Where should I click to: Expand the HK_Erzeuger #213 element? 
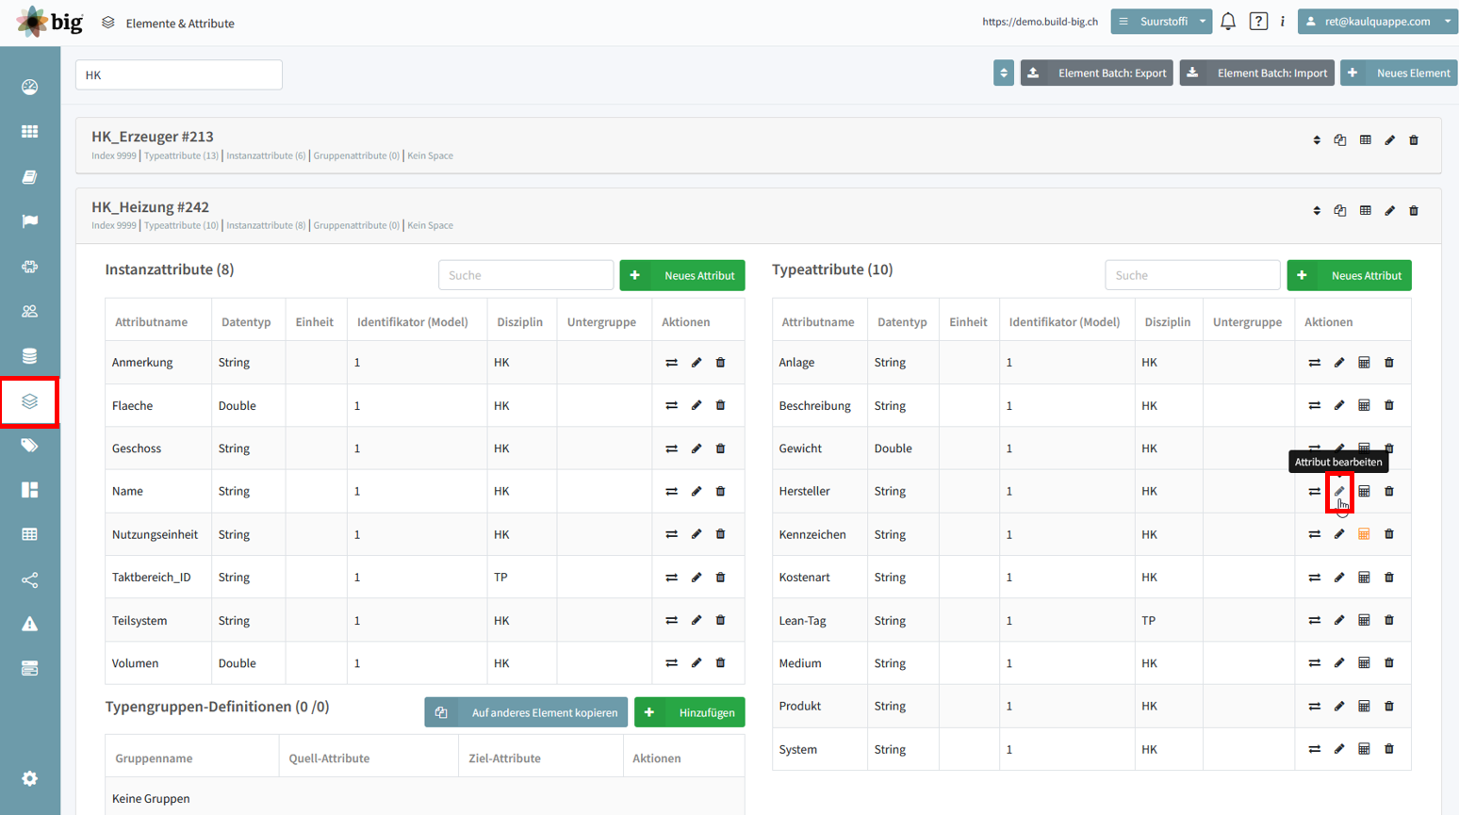pos(1317,140)
